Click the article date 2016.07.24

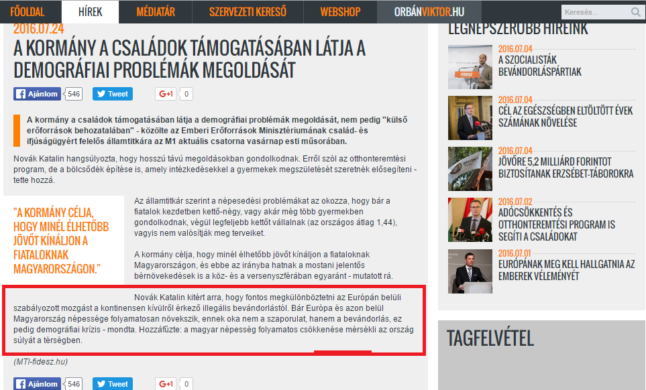39,29
